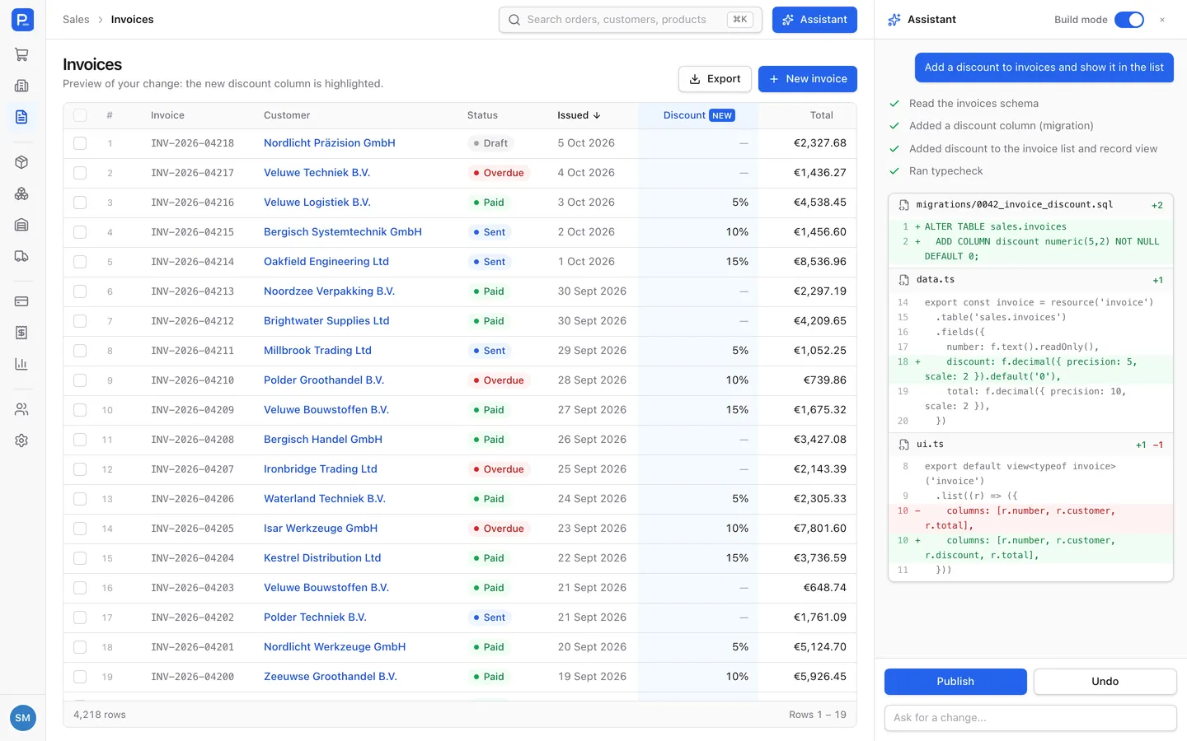Open the credit card payments section
The image size is (1187, 741).
point(22,301)
